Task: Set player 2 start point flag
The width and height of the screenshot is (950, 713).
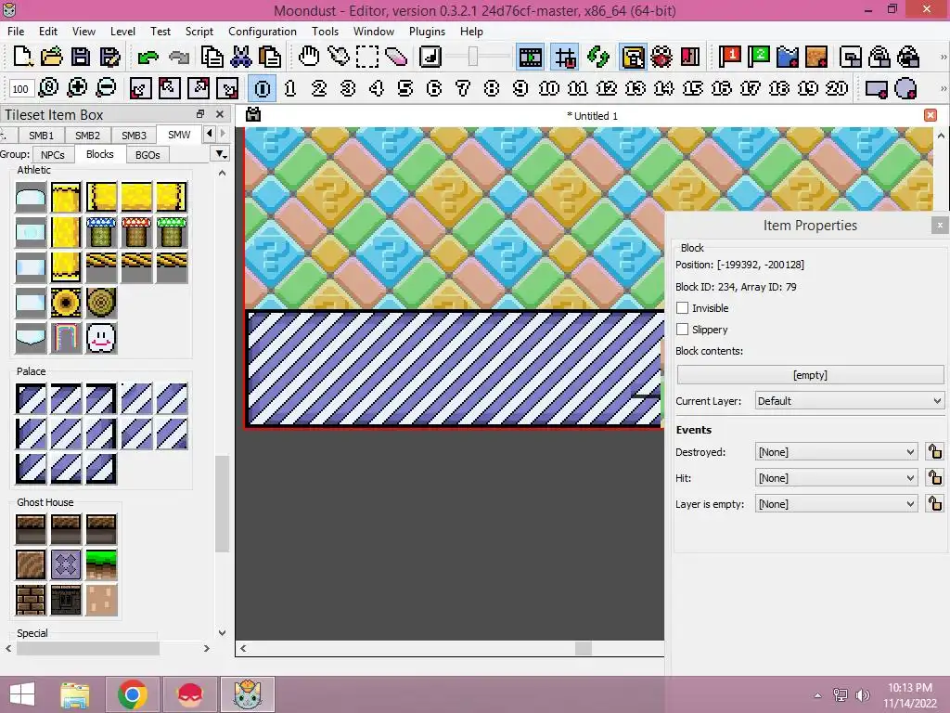Action: pos(759,57)
